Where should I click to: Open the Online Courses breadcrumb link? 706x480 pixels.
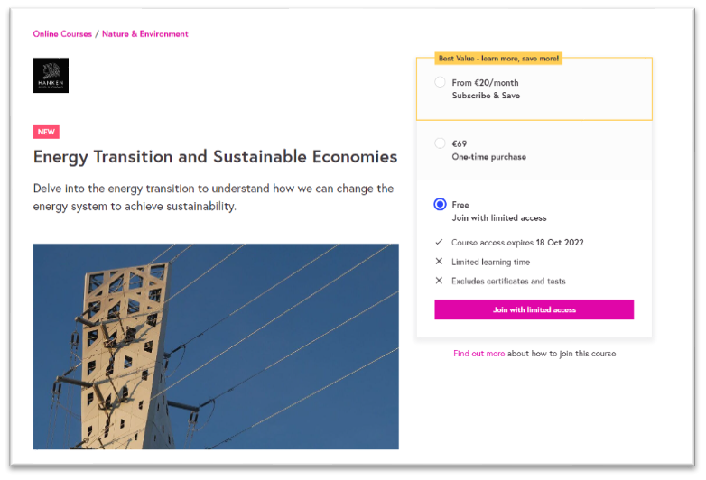point(62,34)
